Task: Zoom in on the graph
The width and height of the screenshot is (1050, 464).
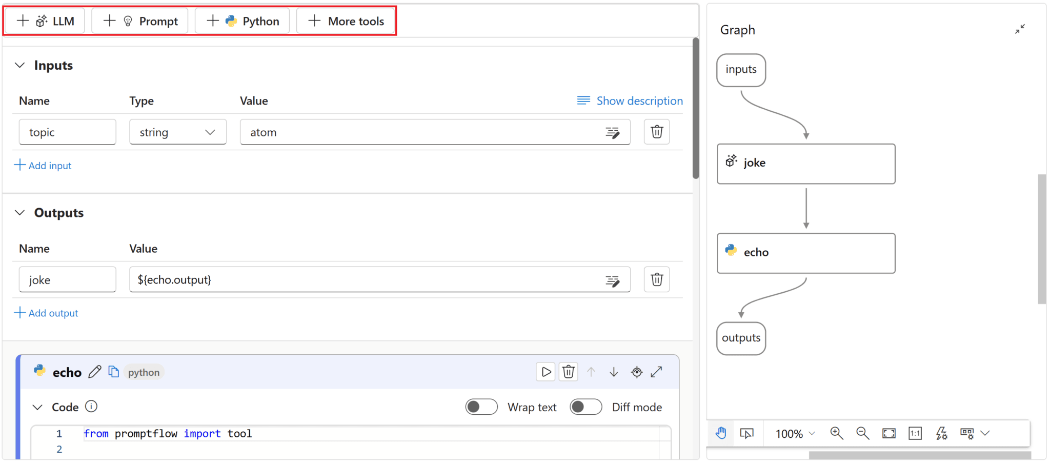Action: [x=836, y=433]
